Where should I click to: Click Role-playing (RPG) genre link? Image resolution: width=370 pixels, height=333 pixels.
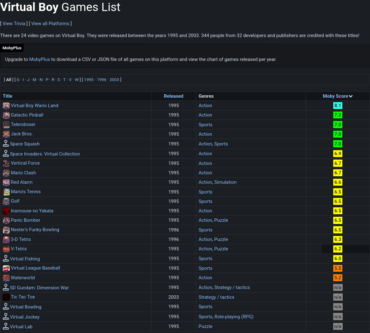pos(234,316)
